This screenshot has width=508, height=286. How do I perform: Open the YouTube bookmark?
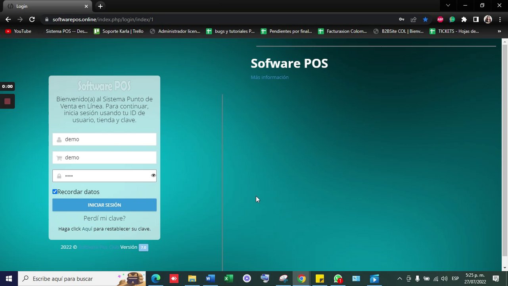18,31
